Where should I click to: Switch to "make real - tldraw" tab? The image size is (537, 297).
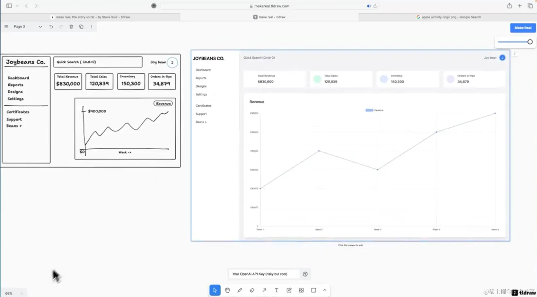pos(269,17)
